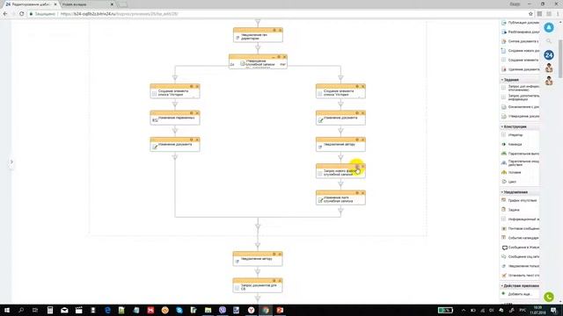Screen dimensions: 563x316
Task: Collapse the 'Уведомления' actions section
Action: tap(514, 192)
